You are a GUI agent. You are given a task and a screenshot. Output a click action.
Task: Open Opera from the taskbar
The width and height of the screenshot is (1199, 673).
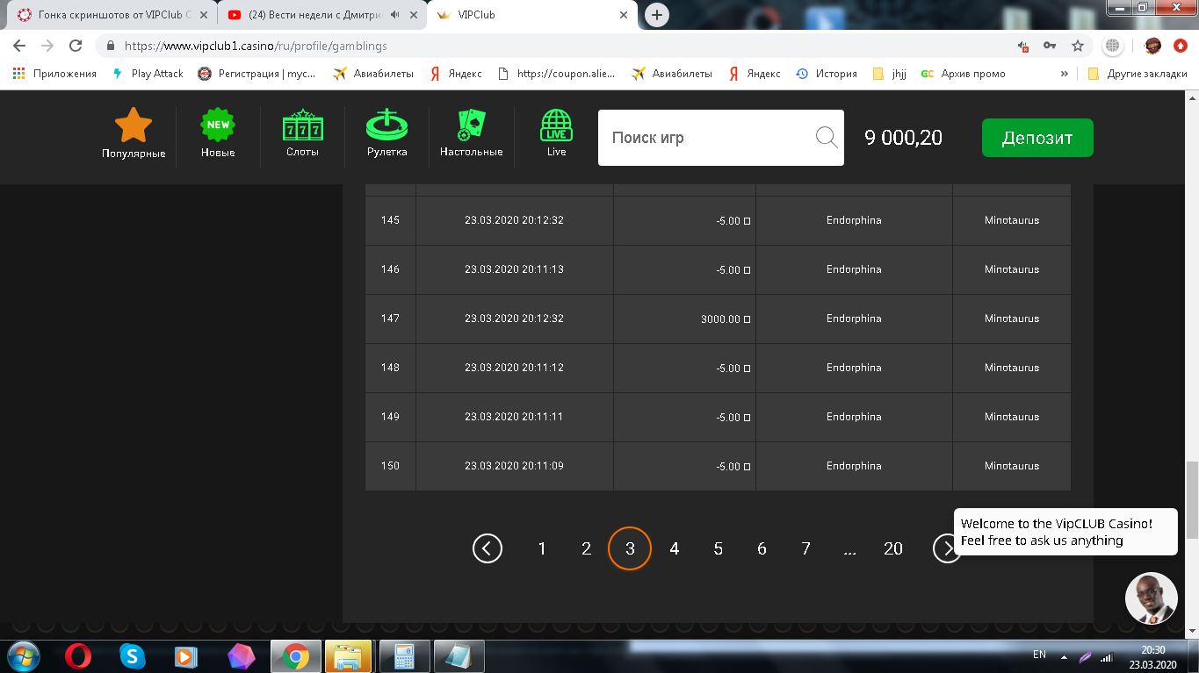(x=78, y=656)
